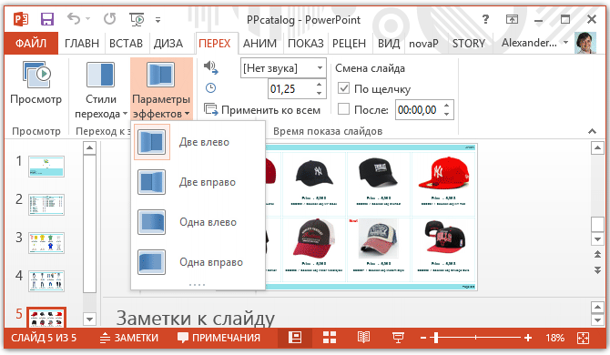Select Две вправо effect option
This screenshot has width=610, height=355.
198,182
